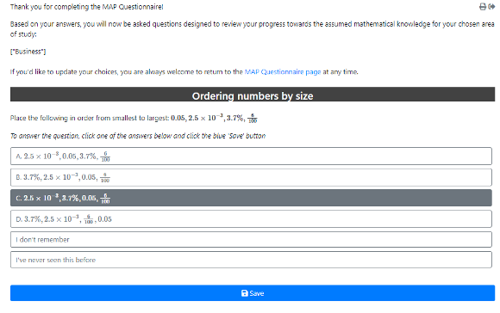Image resolution: width=500 pixels, height=313 pixels.
Task: Click the "Ordering numbers by size" header bar
Action: tap(253, 95)
